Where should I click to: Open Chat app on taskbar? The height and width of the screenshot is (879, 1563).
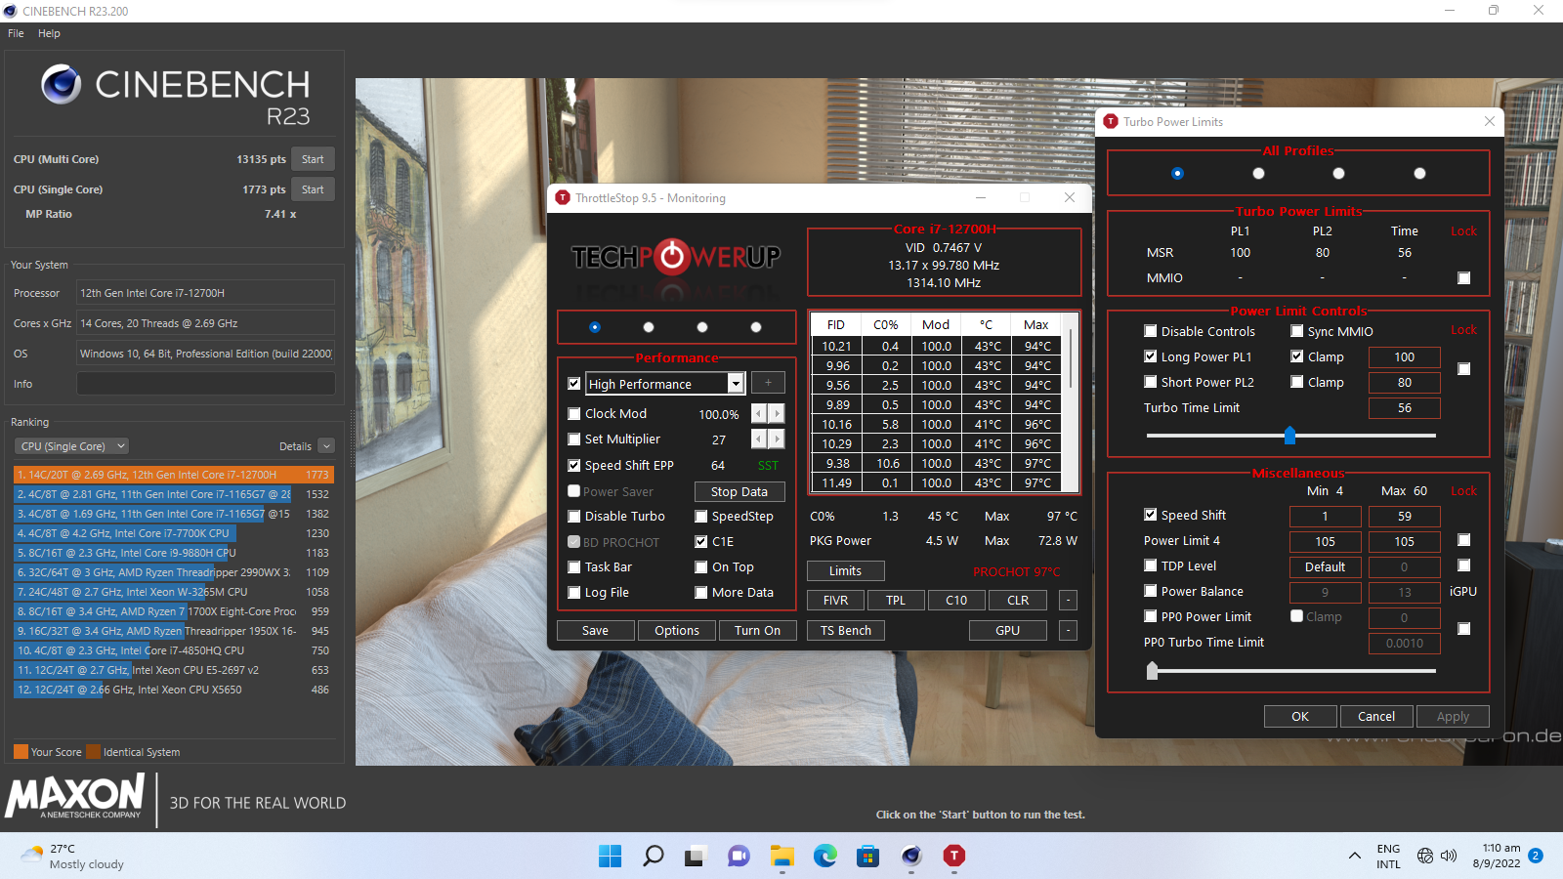point(739,857)
